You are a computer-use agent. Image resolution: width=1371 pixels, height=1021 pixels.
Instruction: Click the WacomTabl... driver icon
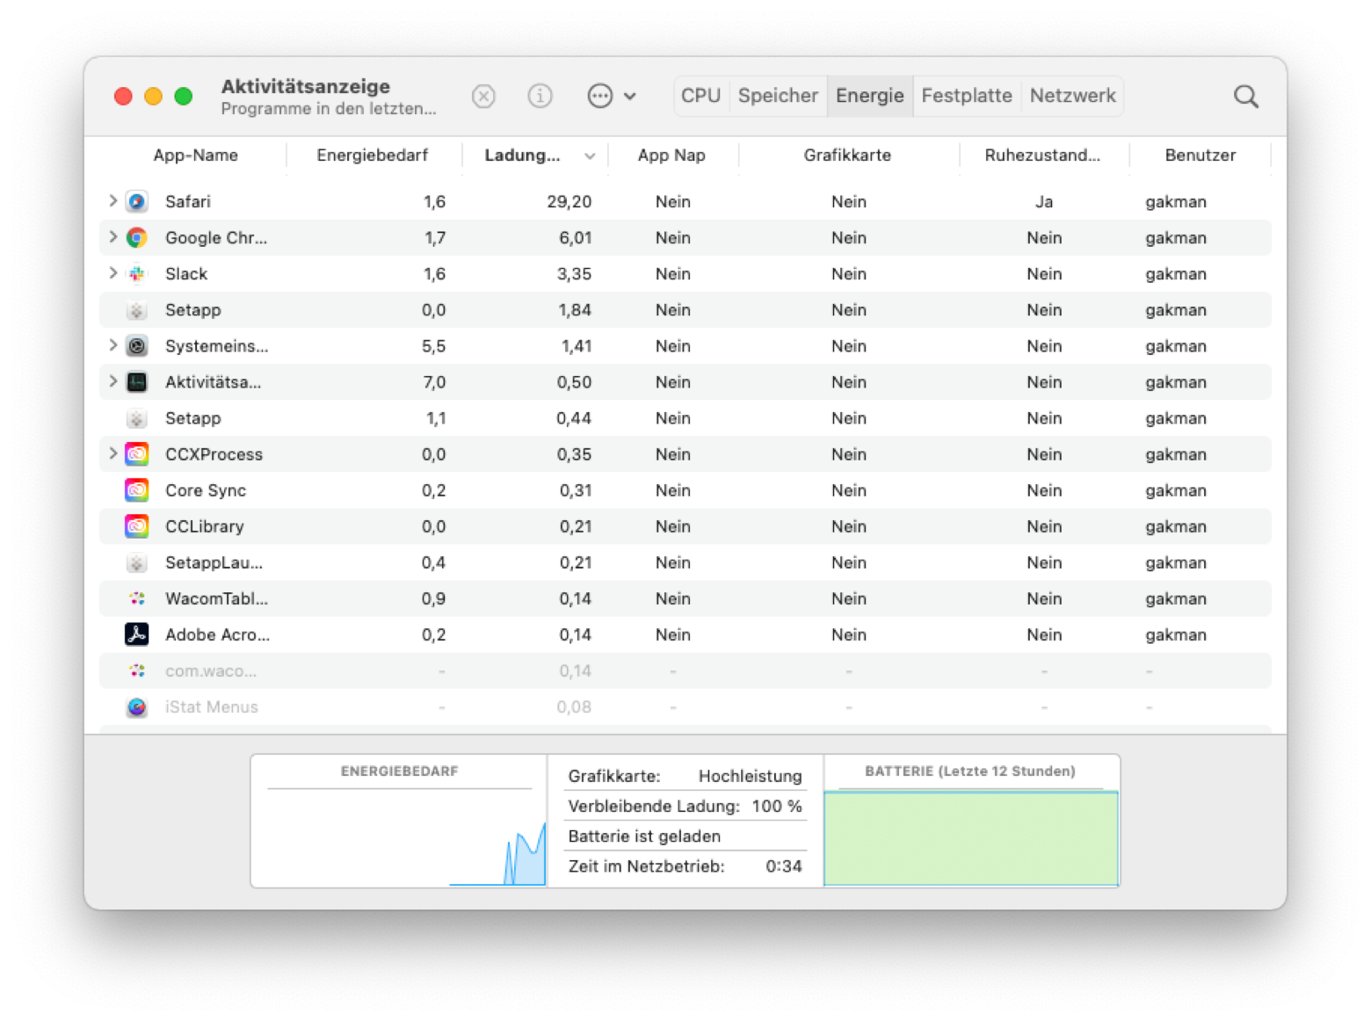coord(136,598)
